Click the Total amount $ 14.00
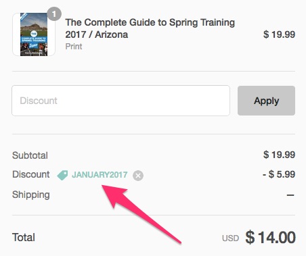 coord(270,237)
